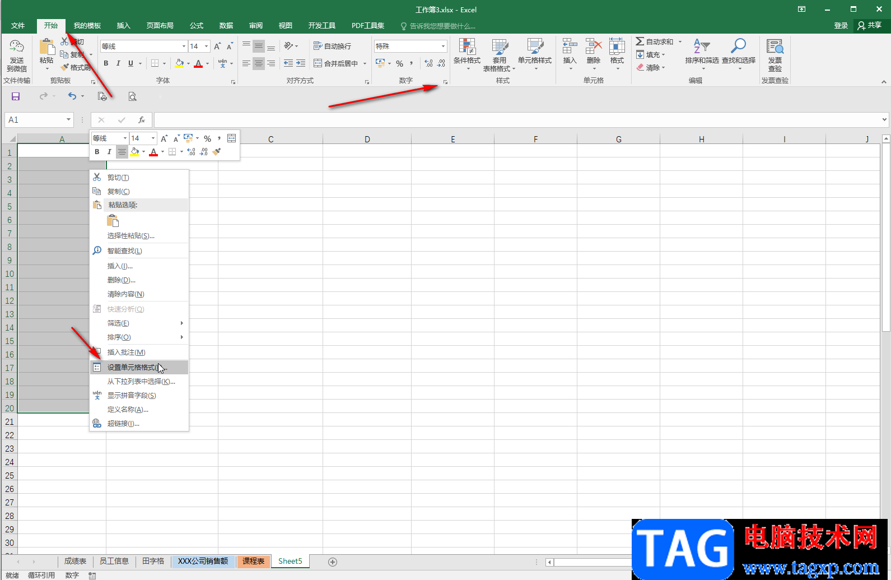Toggle align left in ribbon Alignment group
Screen dimensions: 891x580
coord(246,63)
